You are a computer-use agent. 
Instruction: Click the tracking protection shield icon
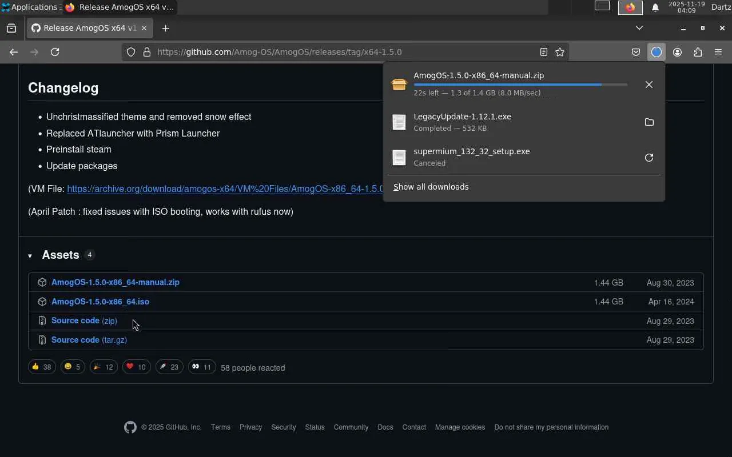(x=131, y=52)
